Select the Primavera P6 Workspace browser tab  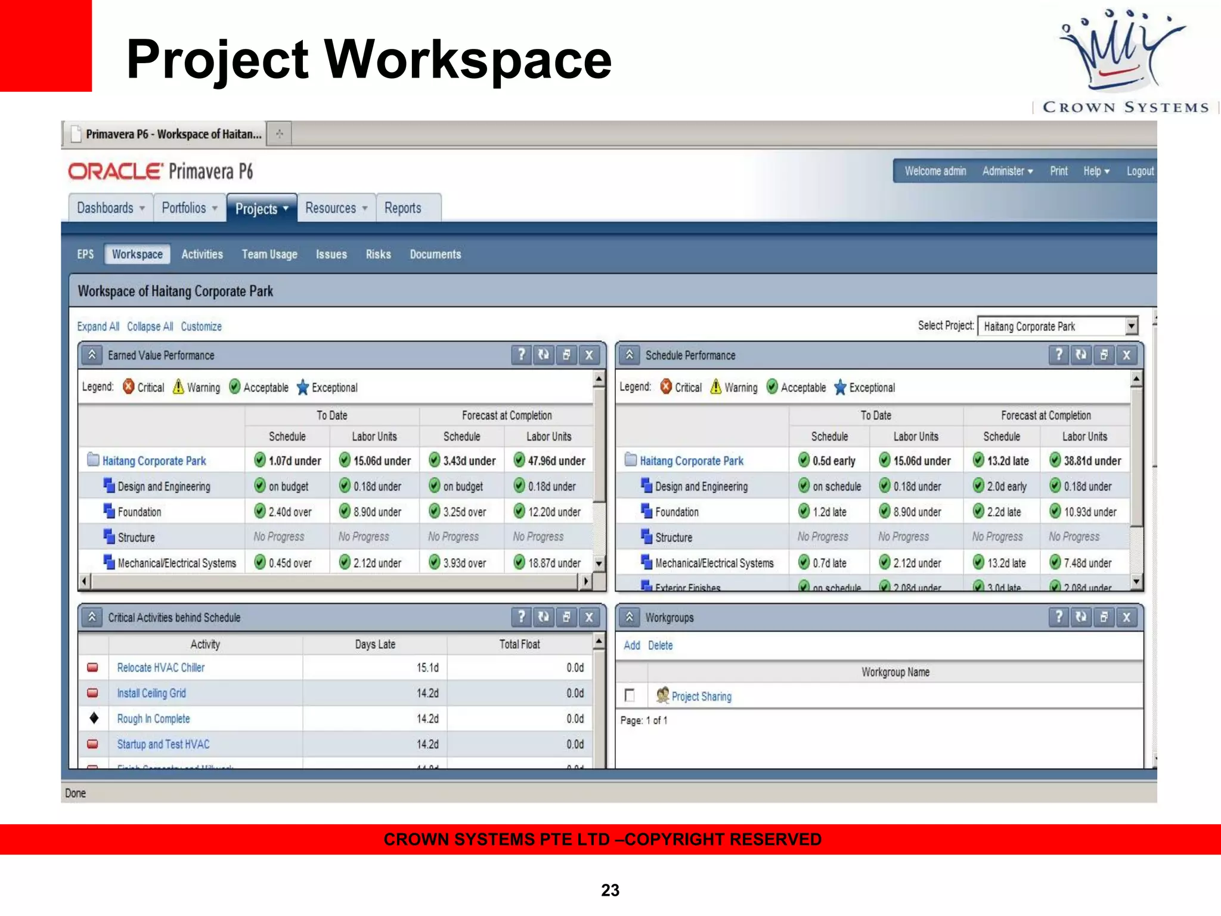(165, 134)
